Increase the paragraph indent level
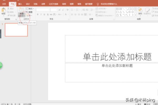The height and width of the screenshot is (105, 158). click(87, 10)
